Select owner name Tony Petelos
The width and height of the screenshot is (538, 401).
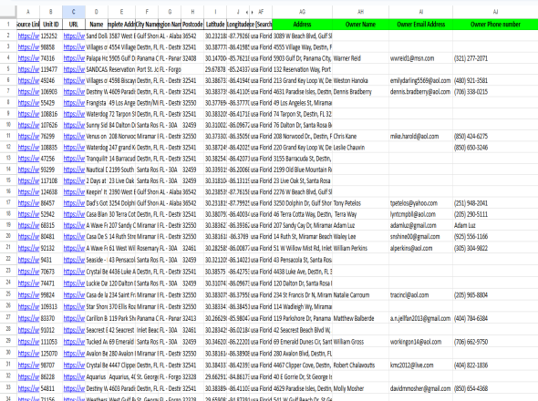(360, 202)
